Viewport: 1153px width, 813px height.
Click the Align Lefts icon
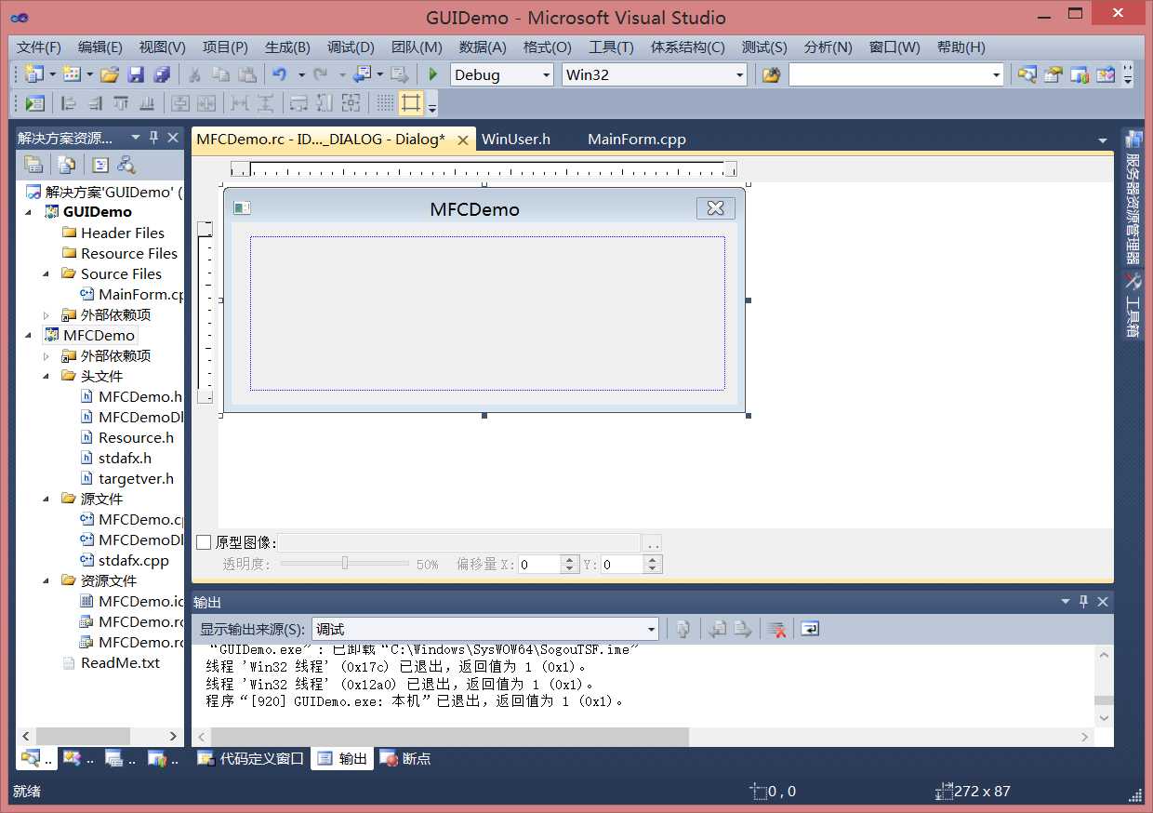pyautogui.click(x=69, y=103)
